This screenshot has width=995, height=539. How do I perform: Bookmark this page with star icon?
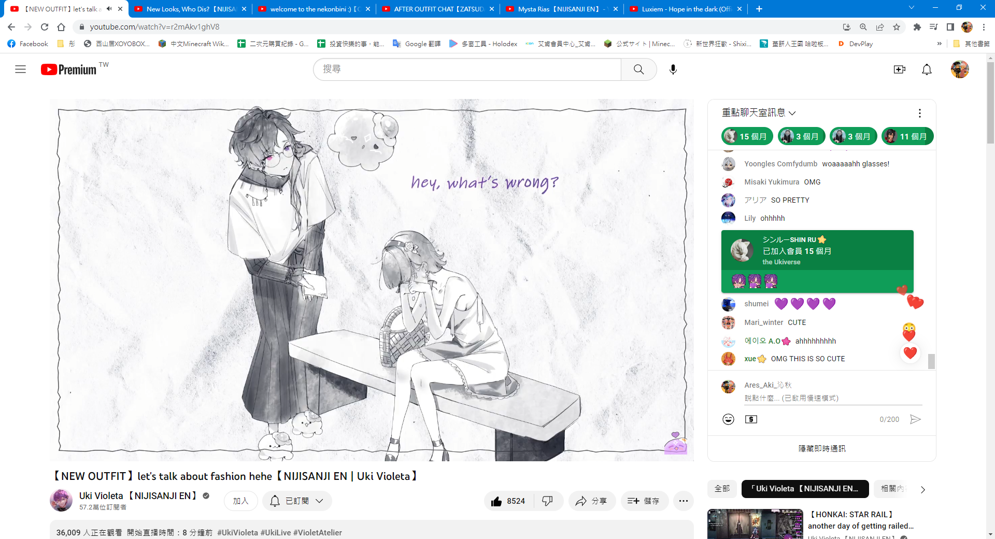click(x=897, y=27)
